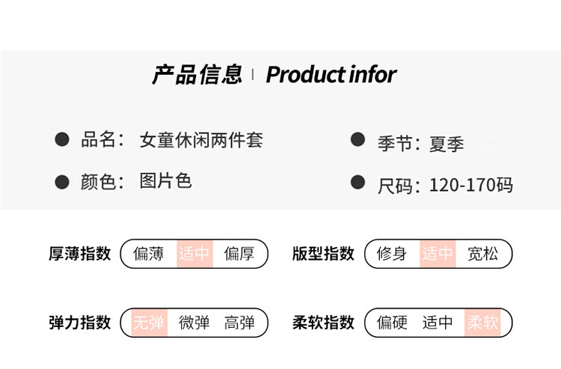The width and height of the screenshot is (561, 369).
Task: Choose the 微弹 elasticity option
Action: tap(194, 323)
